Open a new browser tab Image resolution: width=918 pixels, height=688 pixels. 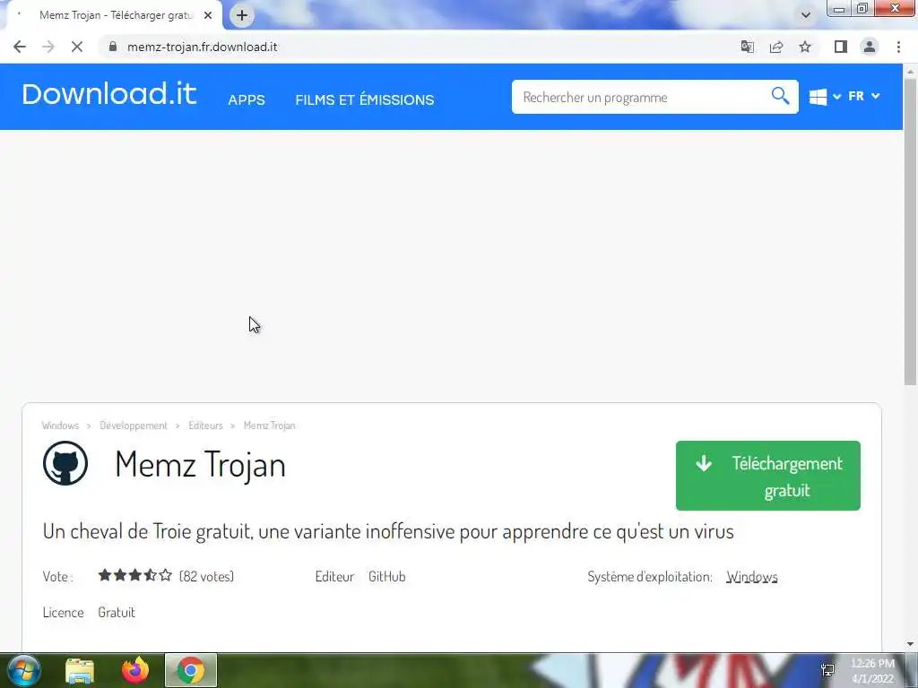click(x=242, y=15)
